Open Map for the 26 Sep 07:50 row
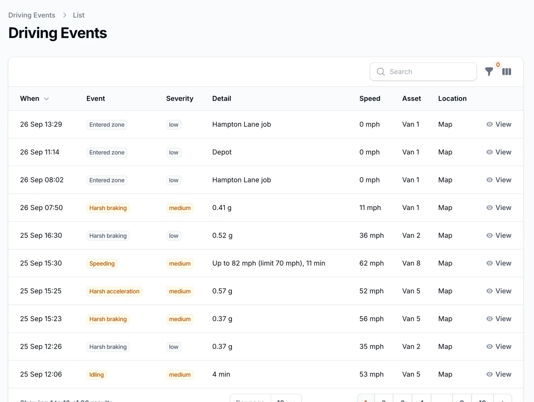This screenshot has width=534, height=402. point(445,208)
